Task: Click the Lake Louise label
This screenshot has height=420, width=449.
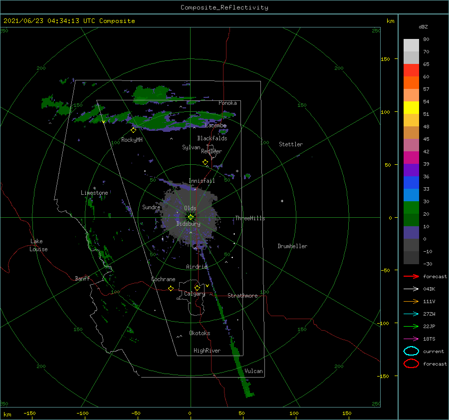Action: [x=38, y=245]
